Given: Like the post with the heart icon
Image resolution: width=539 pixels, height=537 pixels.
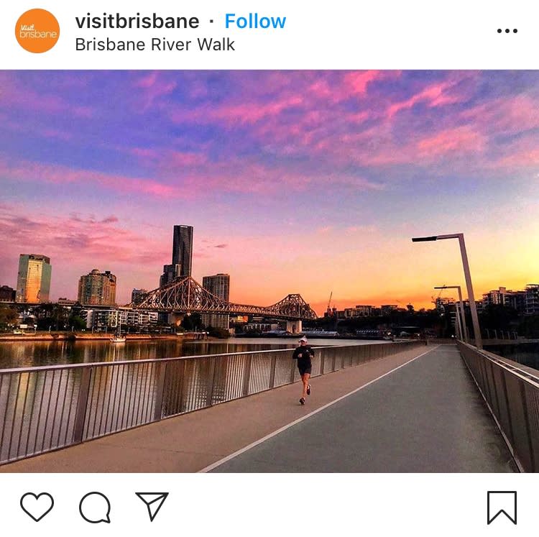Looking at the screenshot, I should click(37, 507).
